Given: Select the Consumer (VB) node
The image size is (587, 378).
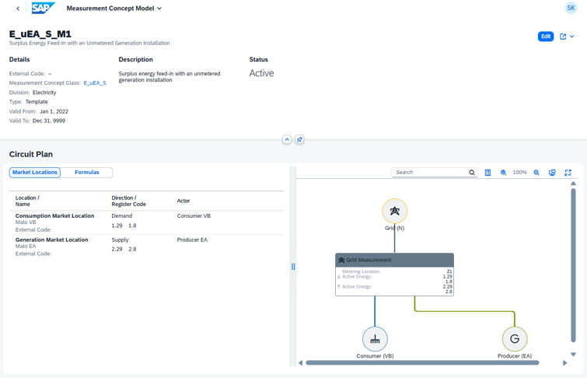Looking at the screenshot, I should [375, 339].
